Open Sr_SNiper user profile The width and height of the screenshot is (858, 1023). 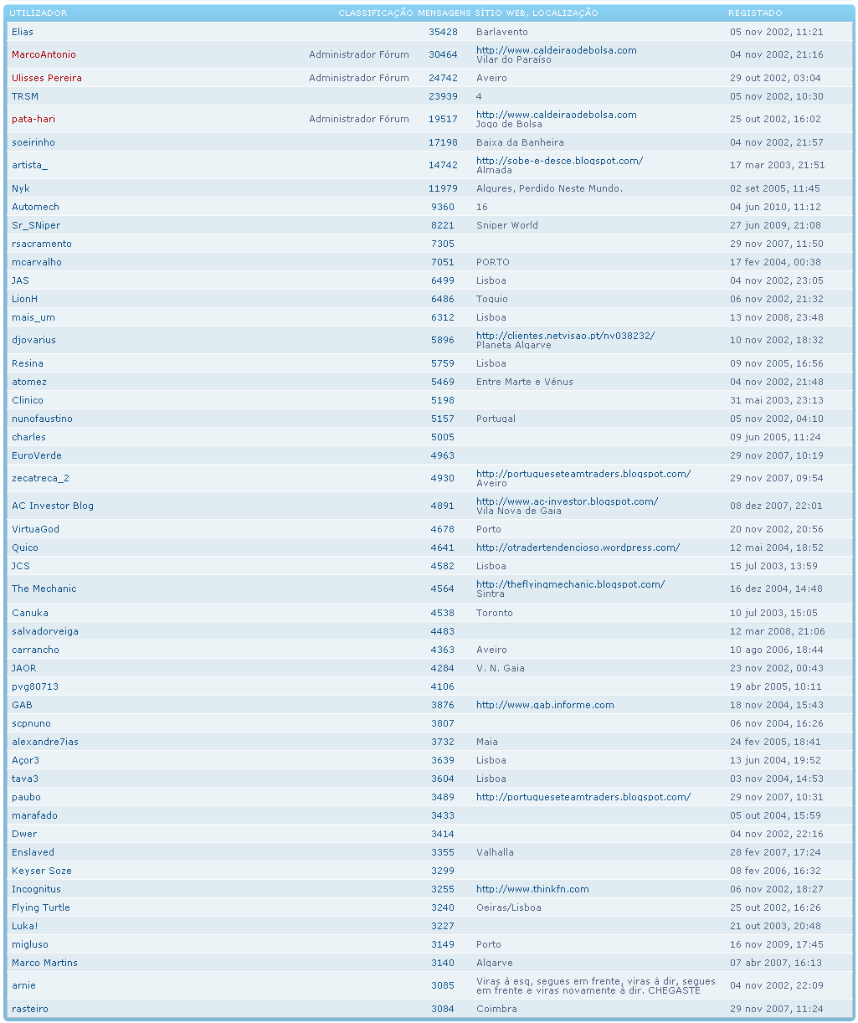(36, 225)
